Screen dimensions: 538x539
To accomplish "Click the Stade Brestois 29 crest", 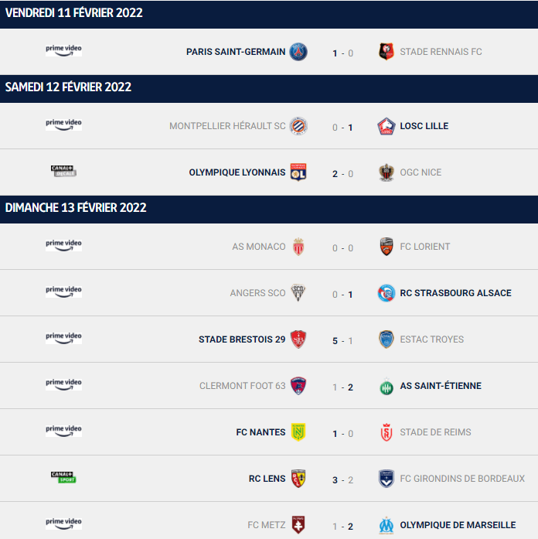I will click(298, 339).
